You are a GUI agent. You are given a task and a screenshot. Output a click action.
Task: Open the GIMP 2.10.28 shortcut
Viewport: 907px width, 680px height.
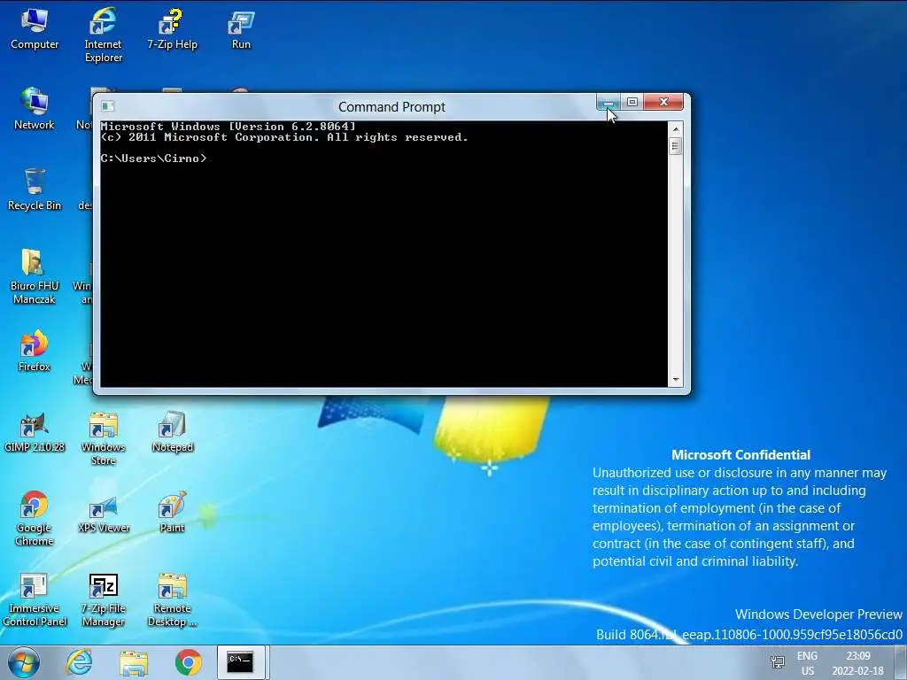pyautogui.click(x=35, y=432)
